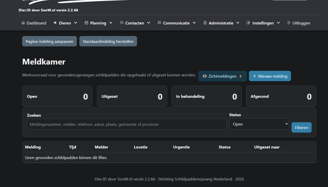Click the Administratie document icon
Image resolution: width=328 pixels, height=187 pixels.
(205, 23)
